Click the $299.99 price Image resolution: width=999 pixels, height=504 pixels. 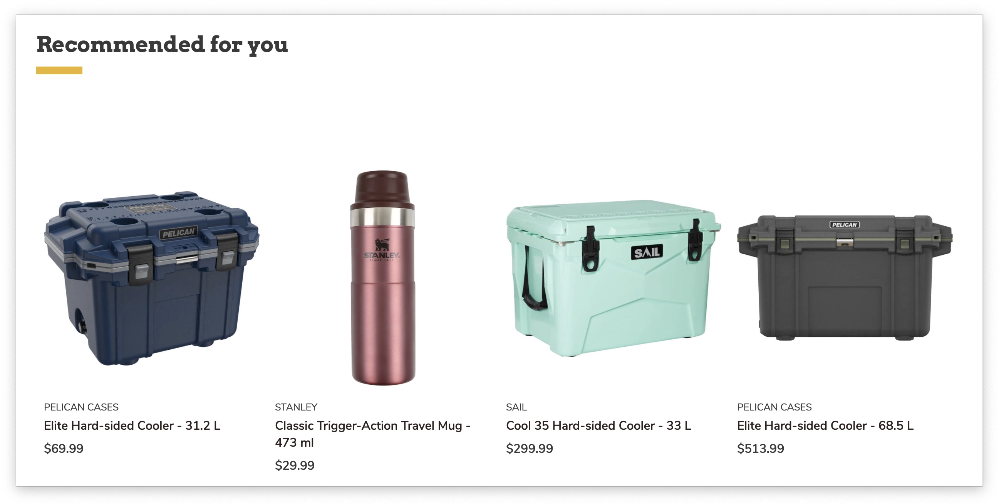coord(530,448)
